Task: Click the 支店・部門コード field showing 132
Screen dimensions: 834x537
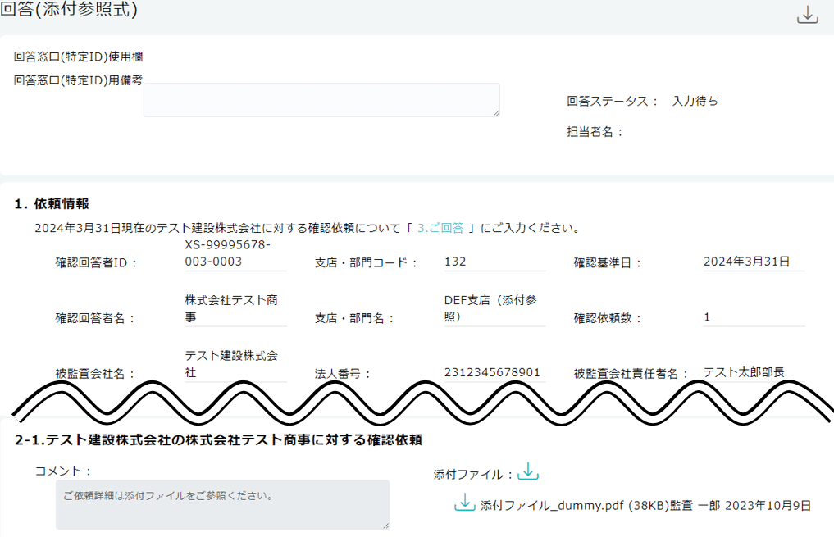Action: pos(494,262)
